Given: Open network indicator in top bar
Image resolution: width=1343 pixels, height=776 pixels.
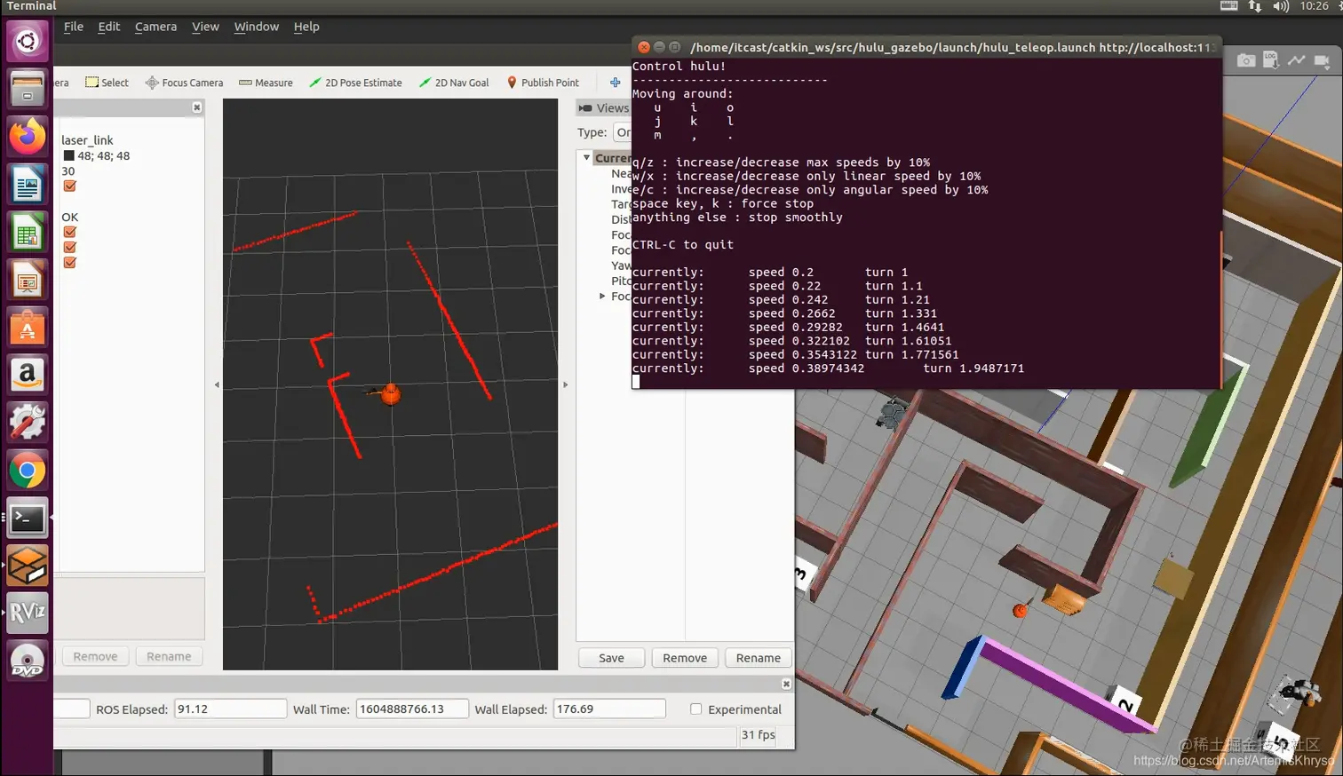Looking at the screenshot, I should pyautogui.click(x=1255, y=6).
